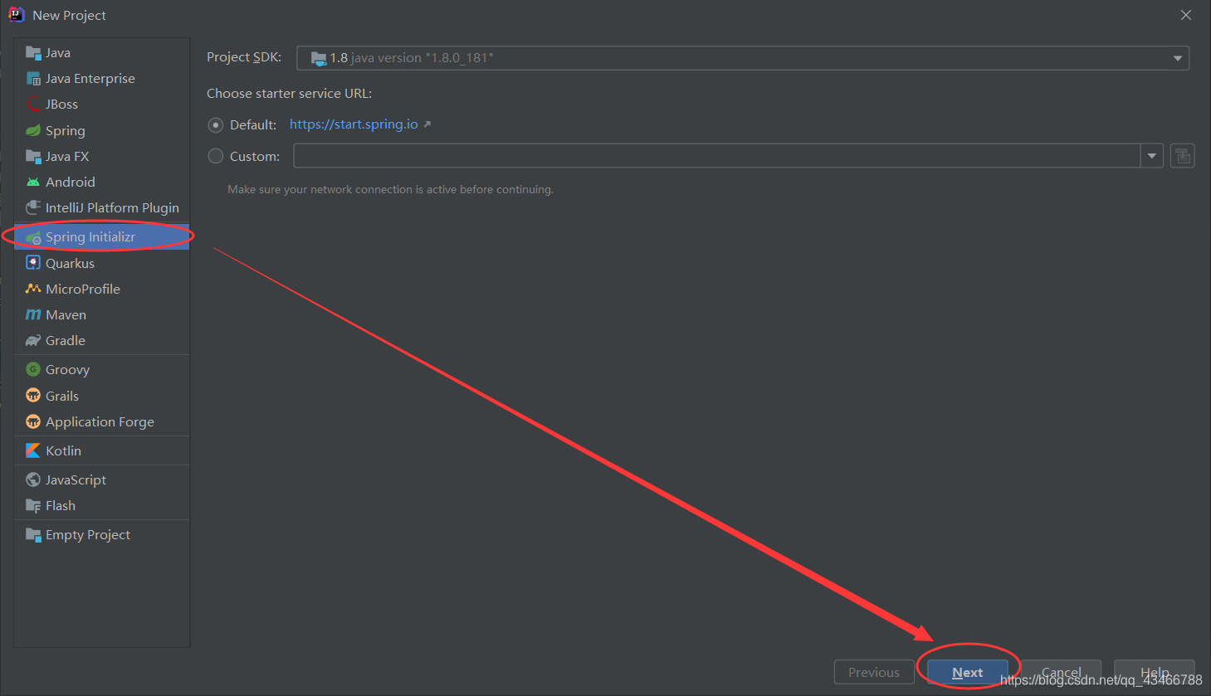Click the Java FX folder icon
Viewport: 1211px width, 696px height.
pos(33,157)
